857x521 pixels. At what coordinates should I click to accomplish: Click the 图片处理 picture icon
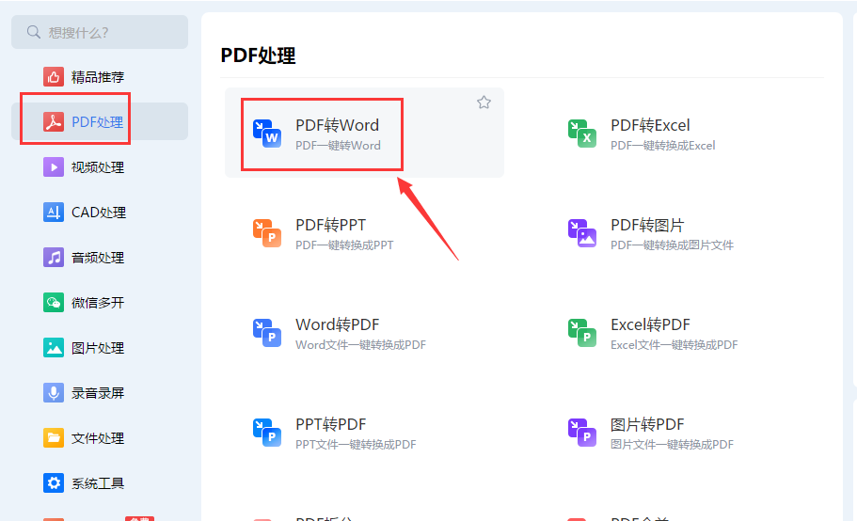coord(54,348)
